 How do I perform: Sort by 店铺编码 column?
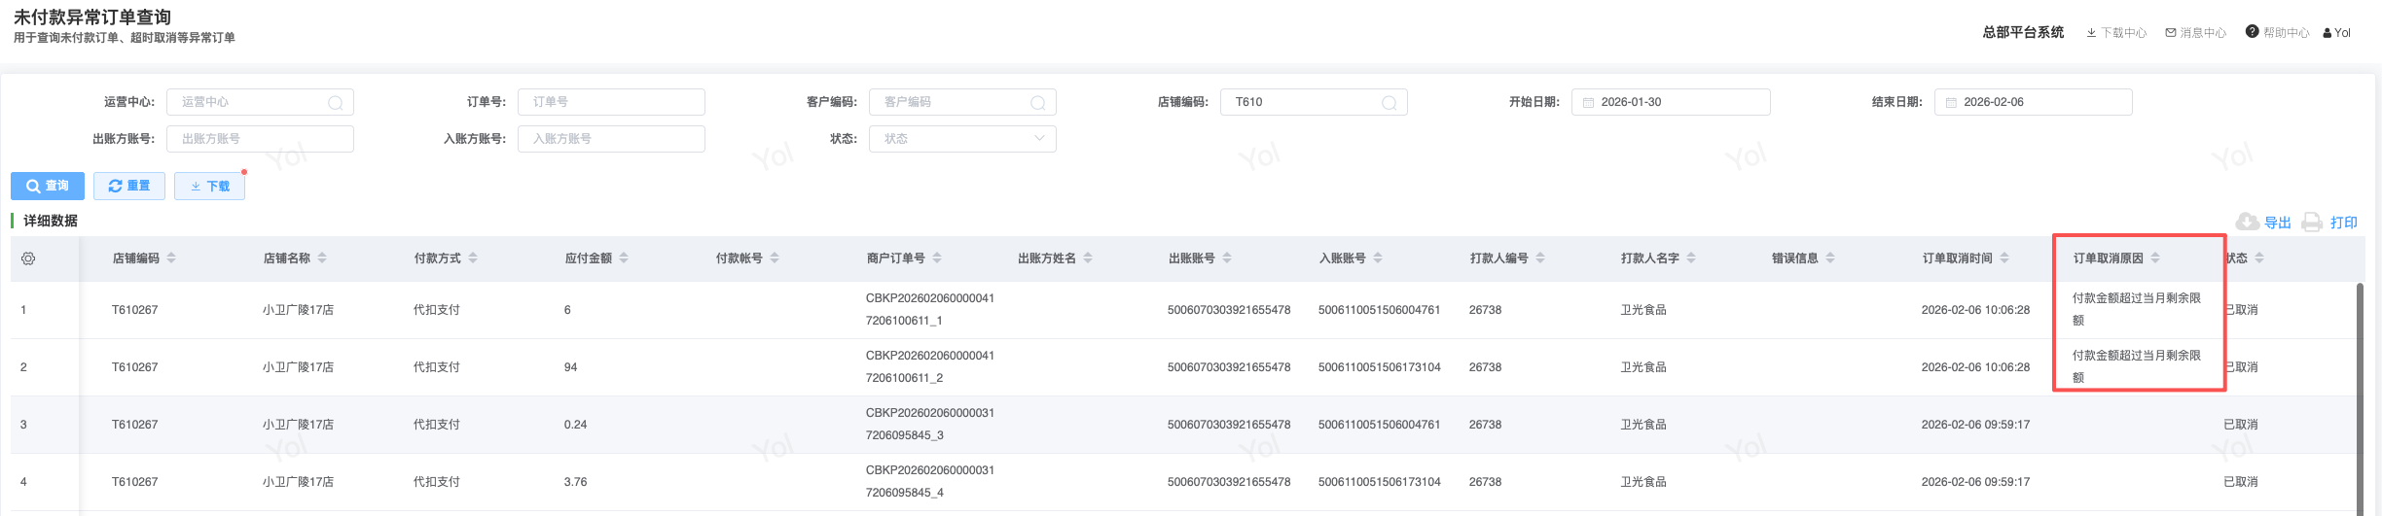pos(171,258)
